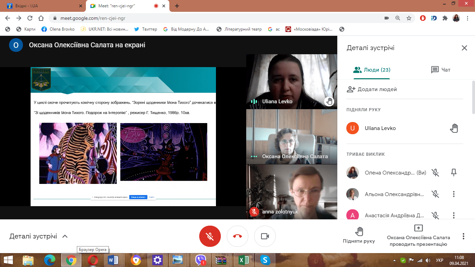Image resolution: width=475 pixels, height=267 pixels.
Task: Click muted mic icon next to Альона Олександрівна
Action: pyautogui.click(x=435, y=194)
